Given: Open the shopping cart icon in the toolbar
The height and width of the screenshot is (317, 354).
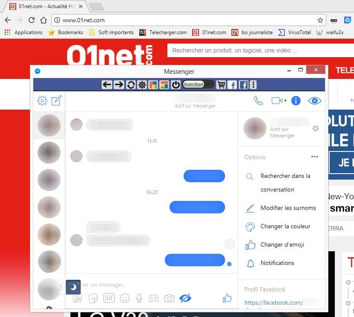Looking at the screenshot, I should (x=221, y=84).
